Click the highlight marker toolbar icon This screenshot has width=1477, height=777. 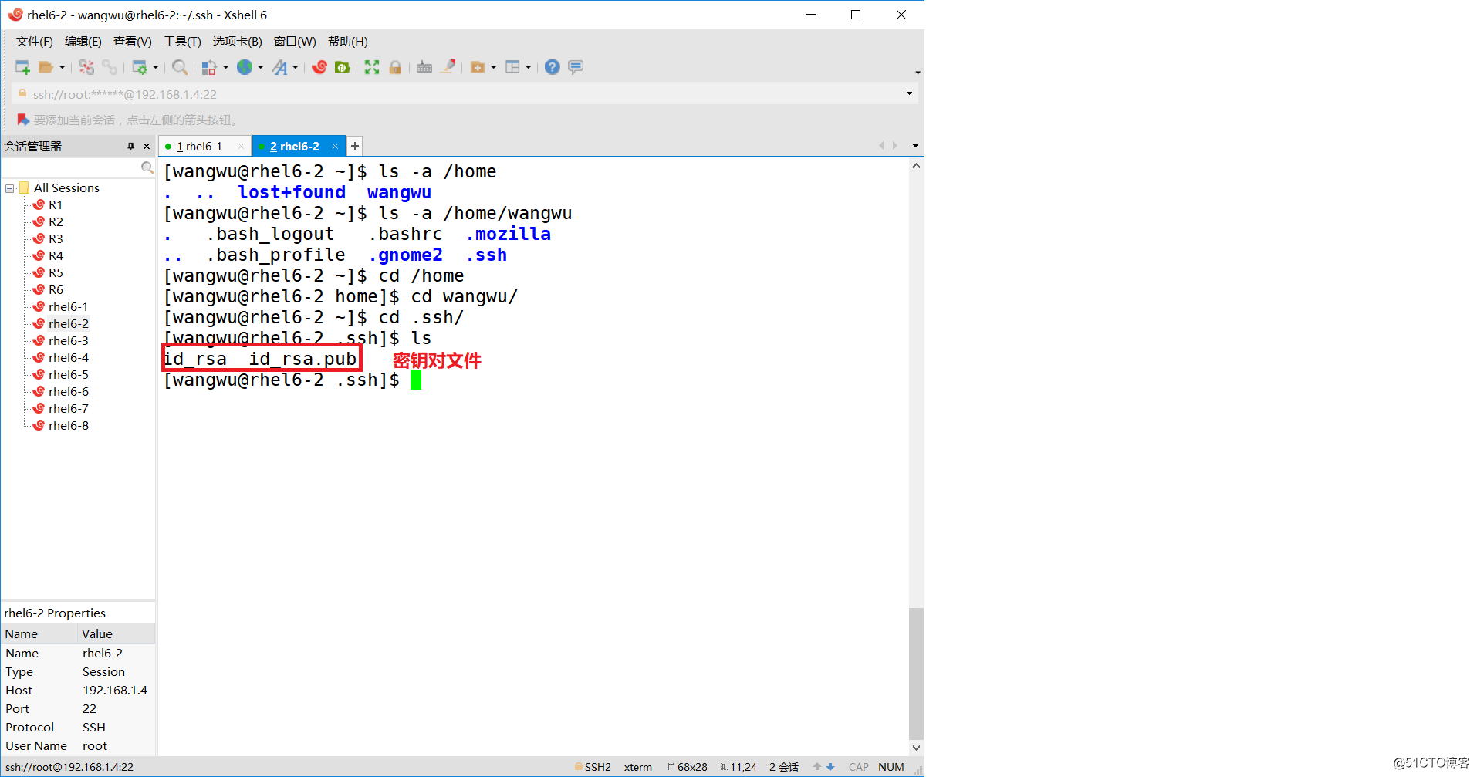click(x=448, y=67)
